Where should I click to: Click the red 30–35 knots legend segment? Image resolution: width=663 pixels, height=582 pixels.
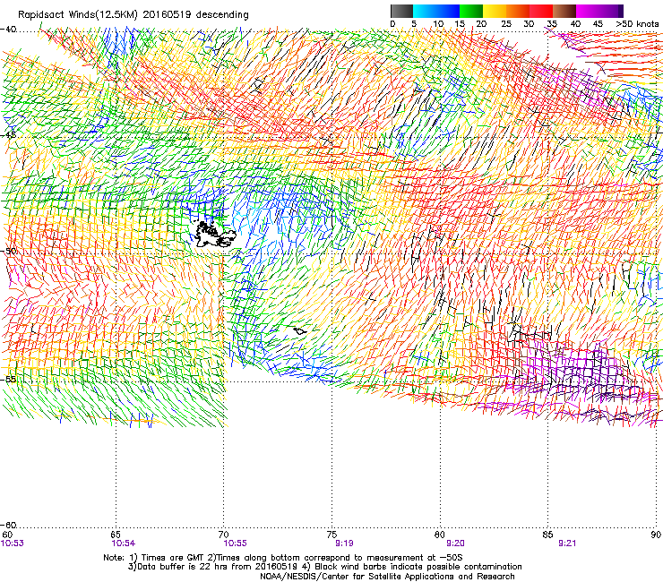541,11
